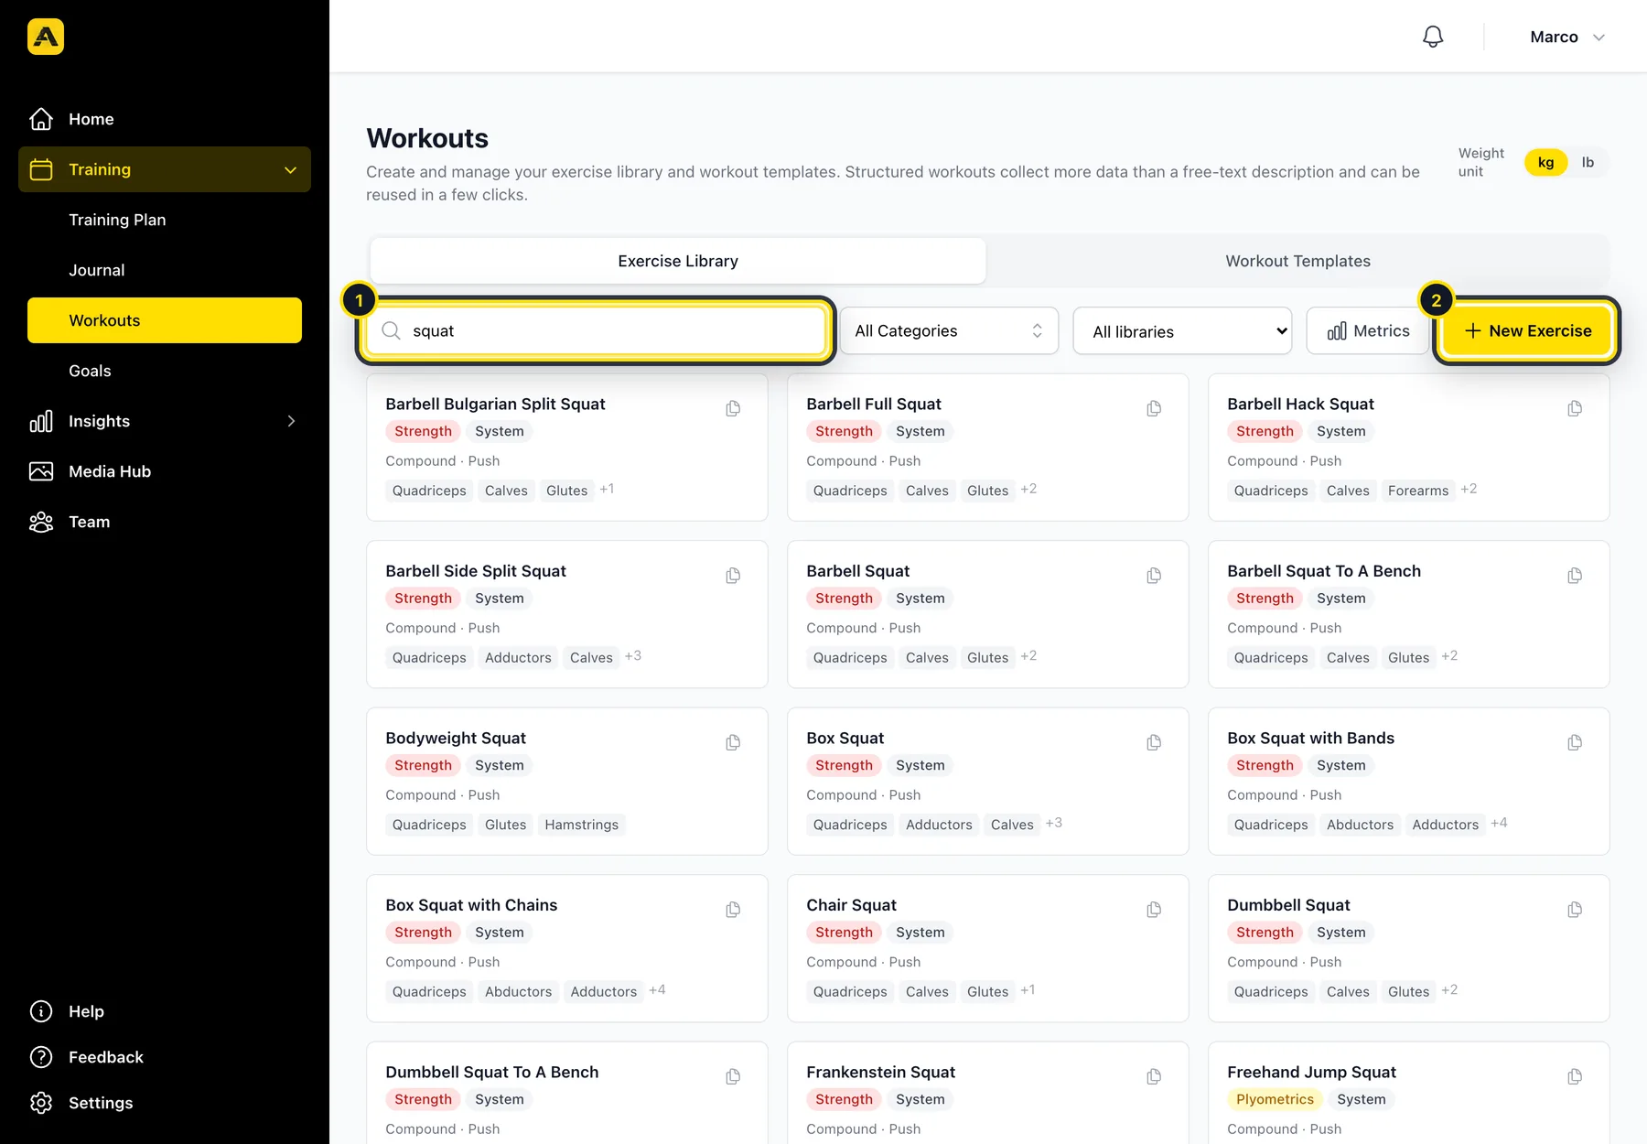
Task: Click copy icon on Barbell Squat card
Action: tap(1154, 576)
